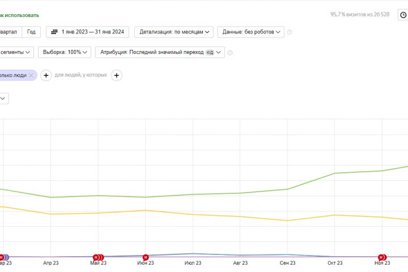
Task: Select the Год period tab
Action: tap(31, 32)
